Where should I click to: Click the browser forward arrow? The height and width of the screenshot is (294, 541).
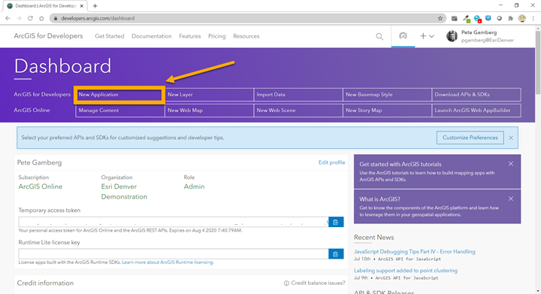pyautogui.click(x=19, y=18)
